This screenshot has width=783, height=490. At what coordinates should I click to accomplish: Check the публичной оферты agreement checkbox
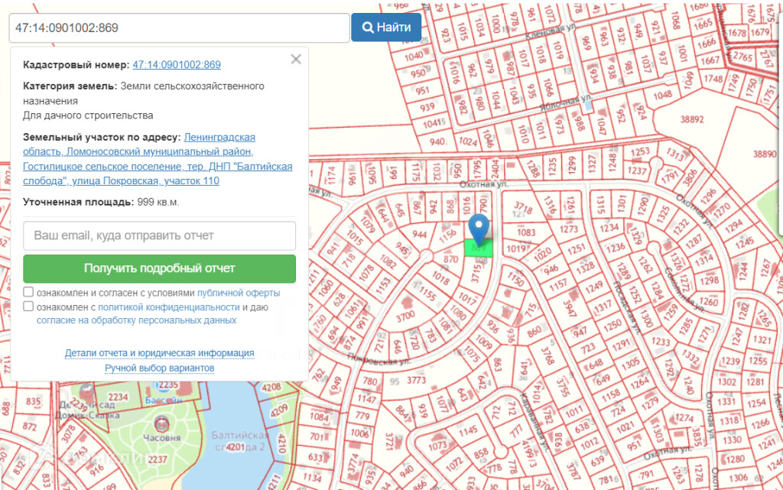click(x=28, y=292)
